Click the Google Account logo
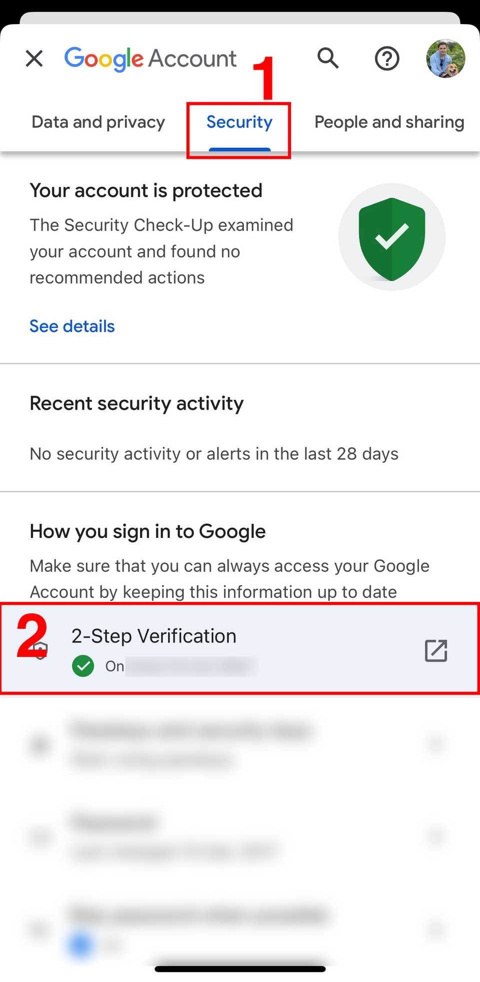480x982 pixels. pos(150,59)
